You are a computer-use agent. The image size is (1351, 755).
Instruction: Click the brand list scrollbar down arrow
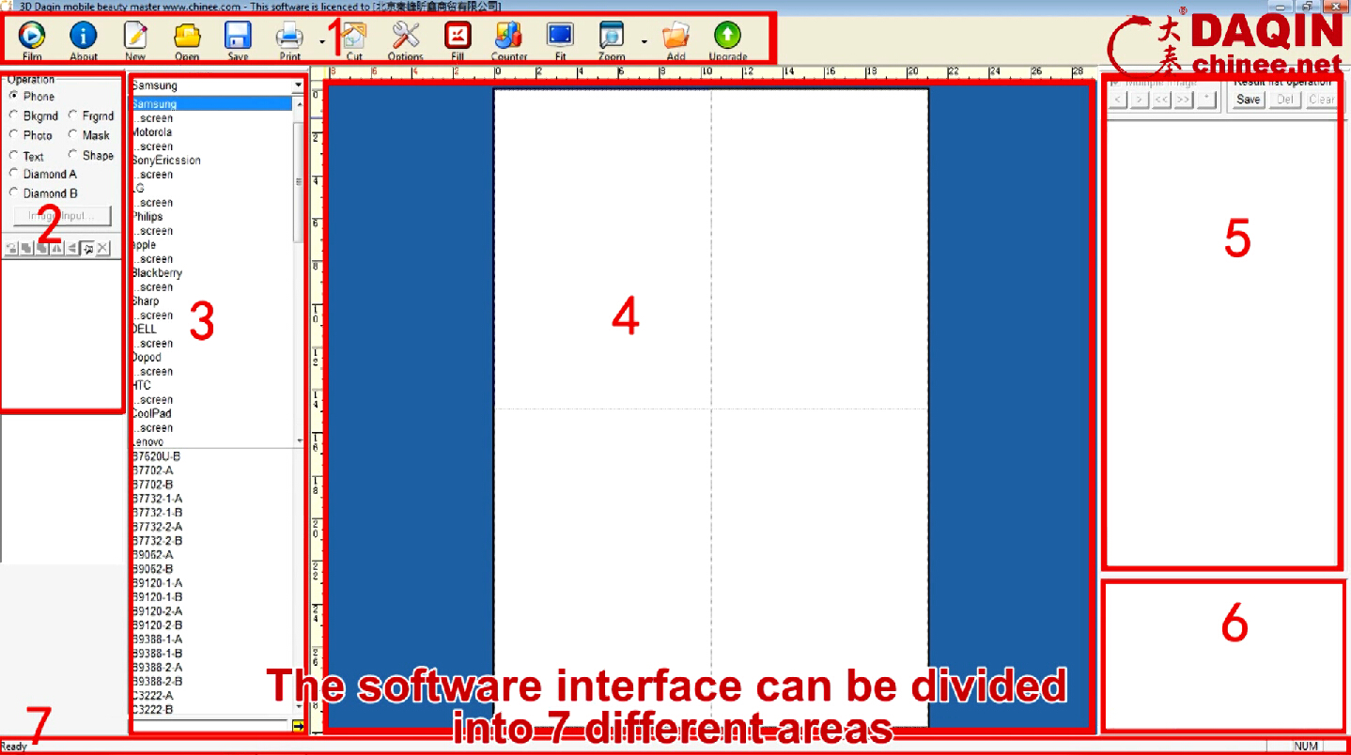[x=300, y=440]
